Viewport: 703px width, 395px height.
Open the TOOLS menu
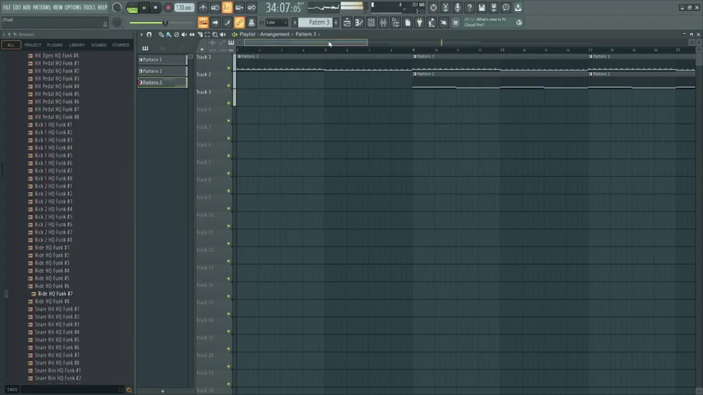[x=89, y=8]
